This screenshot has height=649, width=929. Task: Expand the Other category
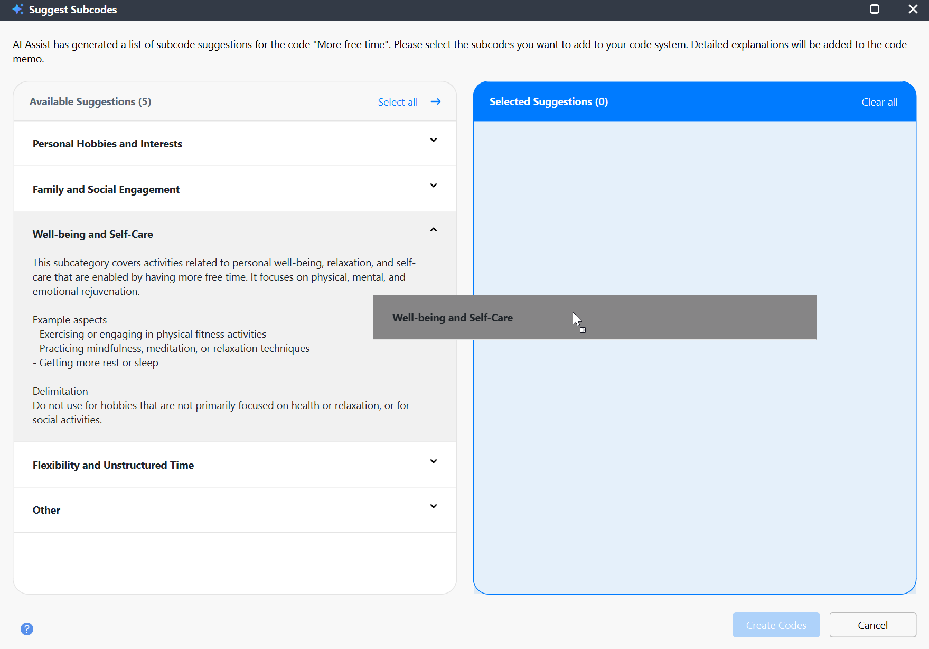[x=433, y=506]
